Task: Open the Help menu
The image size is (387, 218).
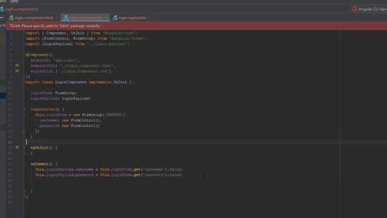Action: click(15, 1)
